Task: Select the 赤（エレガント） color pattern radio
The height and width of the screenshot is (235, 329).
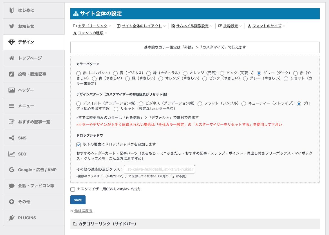Action: [79, 73]
